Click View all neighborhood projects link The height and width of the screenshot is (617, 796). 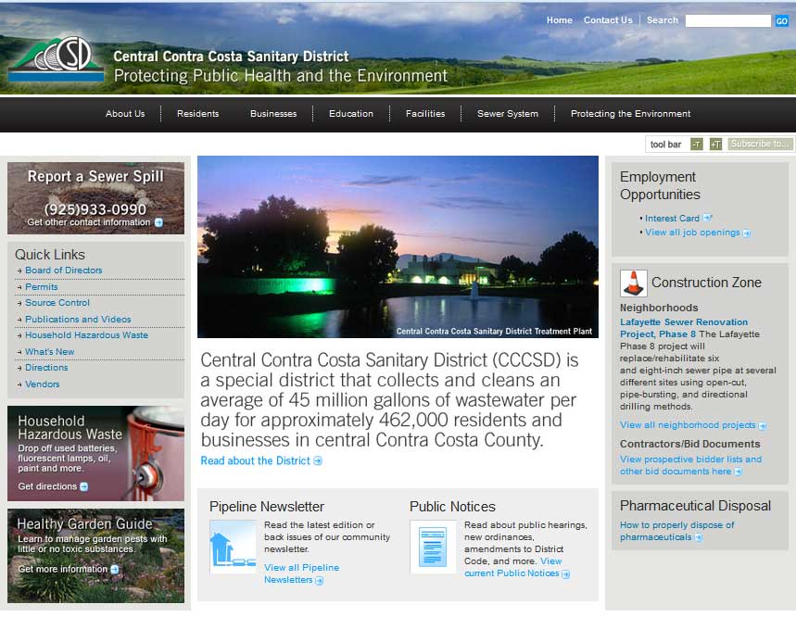(x=688, y=425)
